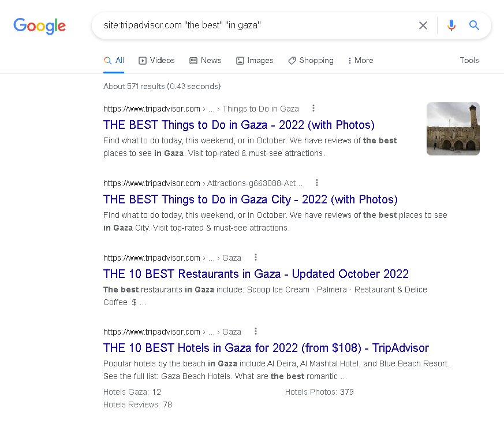Click the blue search magnifier icon
The width and height of the screenshot is (504, 423).
click(x=474, y=25)
